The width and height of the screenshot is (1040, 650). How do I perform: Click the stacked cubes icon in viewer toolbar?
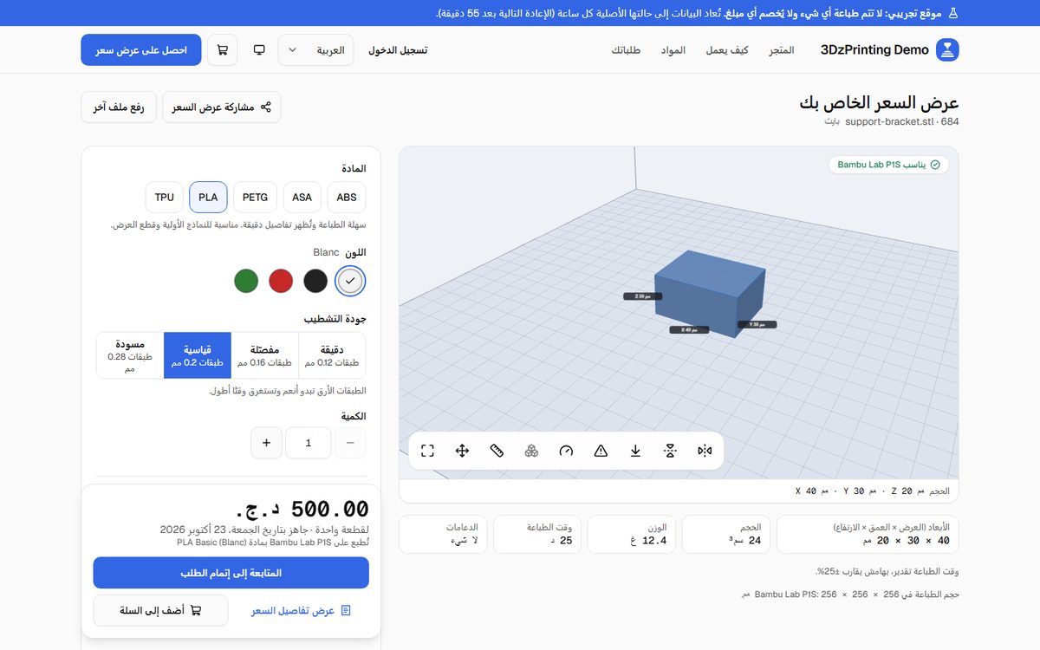[x=531, y=451]
